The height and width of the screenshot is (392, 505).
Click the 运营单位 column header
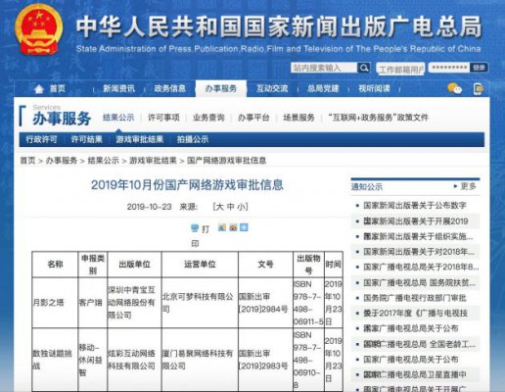[x=200, y=265]
